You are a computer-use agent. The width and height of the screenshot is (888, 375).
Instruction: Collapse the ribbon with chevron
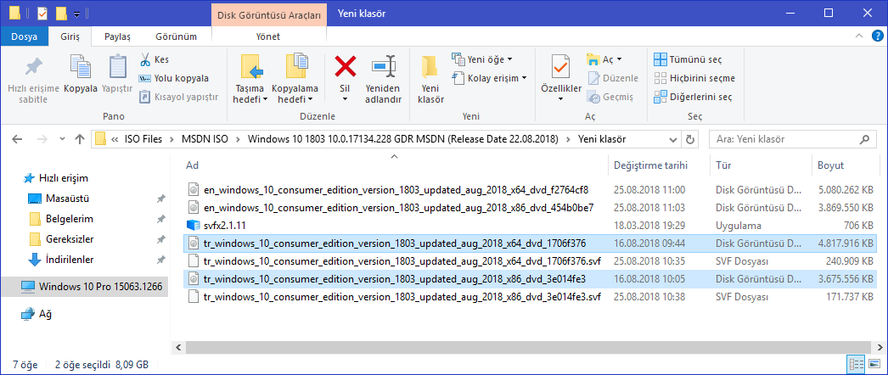click(860, 36)
